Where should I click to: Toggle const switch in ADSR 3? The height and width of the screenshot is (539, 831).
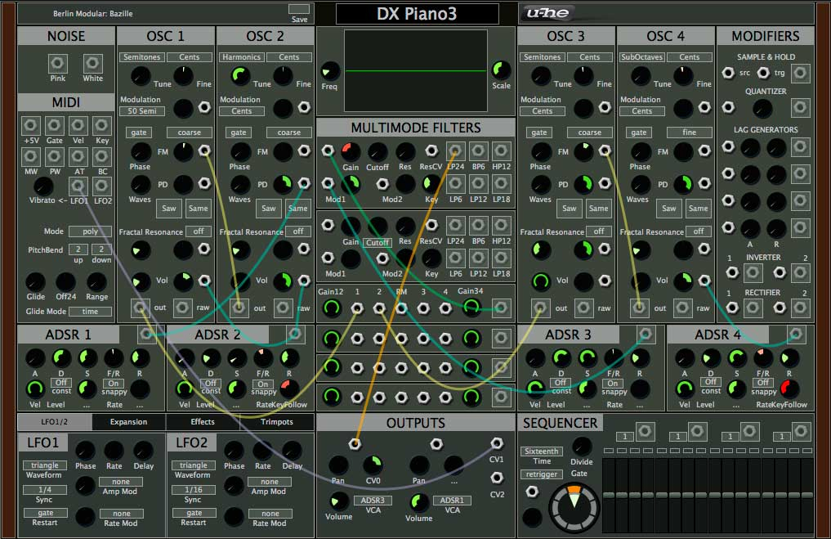point(561,383)
